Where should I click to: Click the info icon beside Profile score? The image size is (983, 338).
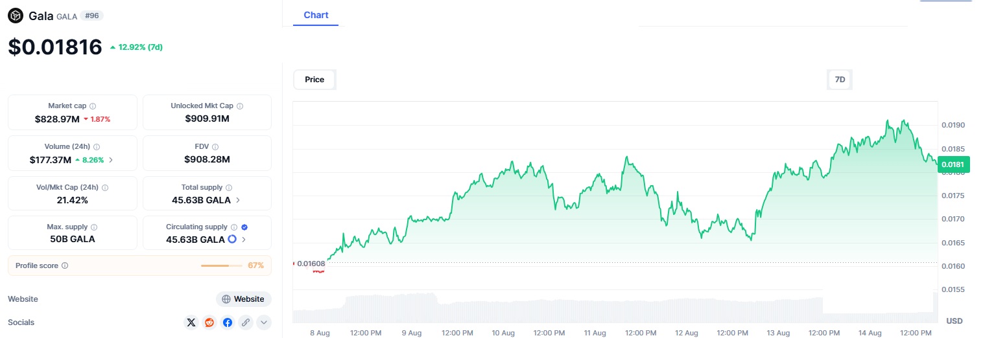pyautogui.click(x=65, y=265)
